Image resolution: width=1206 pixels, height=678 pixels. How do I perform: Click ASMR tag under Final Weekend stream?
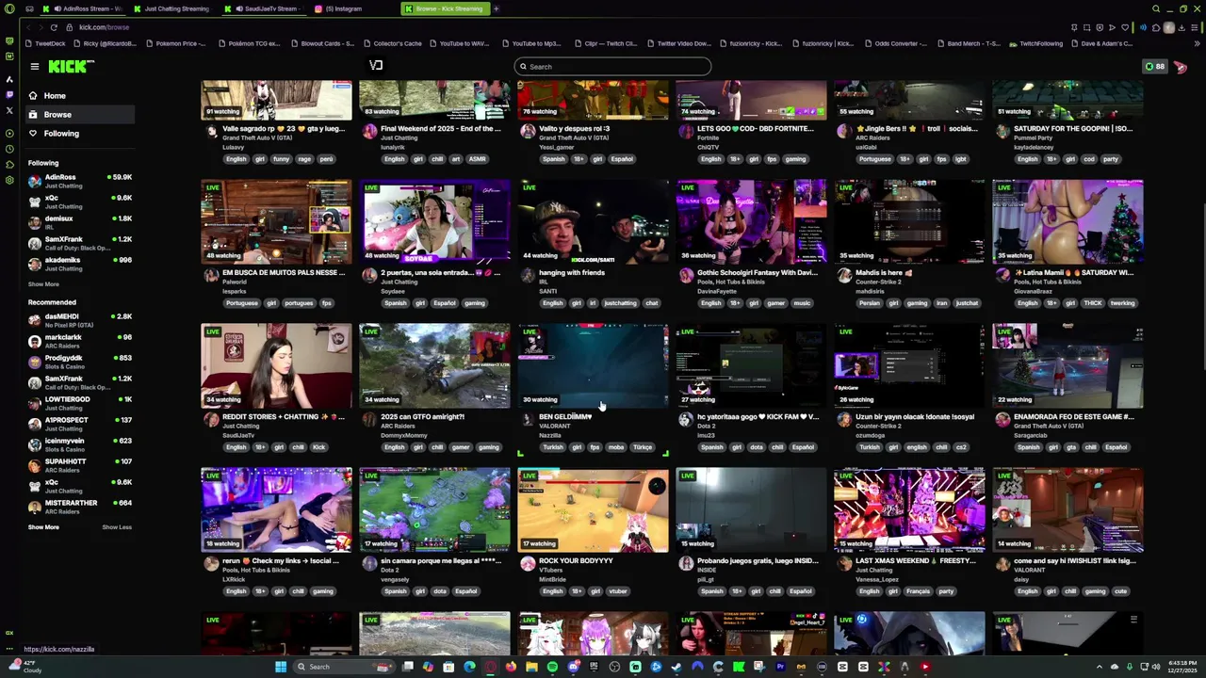[478, 159]
